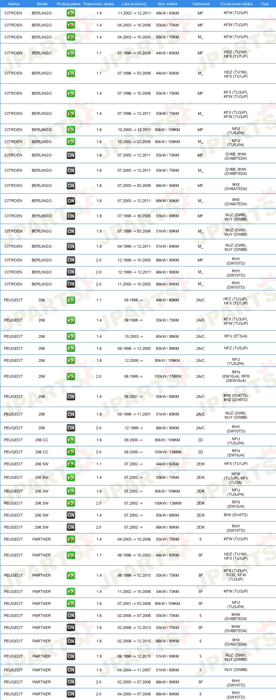Screen dimensions: 276x700
Task: Click the 09.1998 -> 11.2001 production years cell
Action: tap(134, 414)
